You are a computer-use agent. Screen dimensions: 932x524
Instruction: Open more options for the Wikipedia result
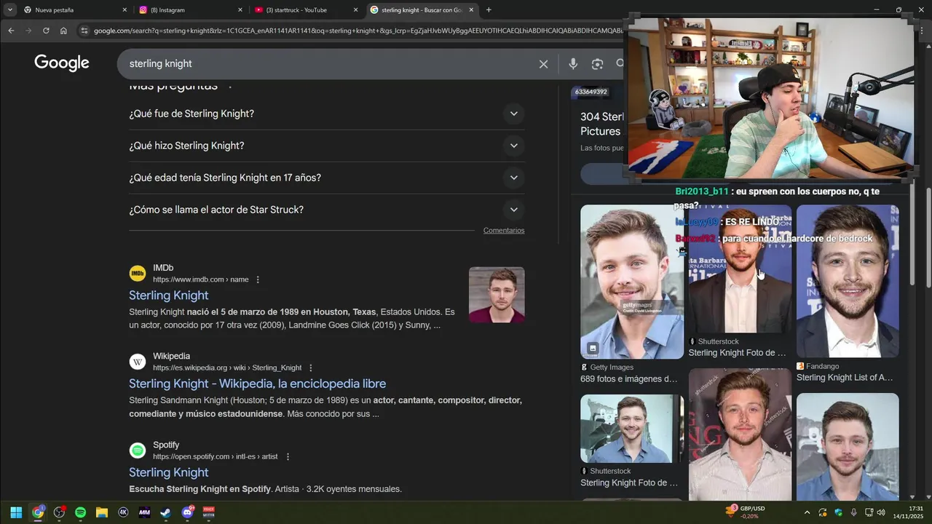click(x=311, y=368)
